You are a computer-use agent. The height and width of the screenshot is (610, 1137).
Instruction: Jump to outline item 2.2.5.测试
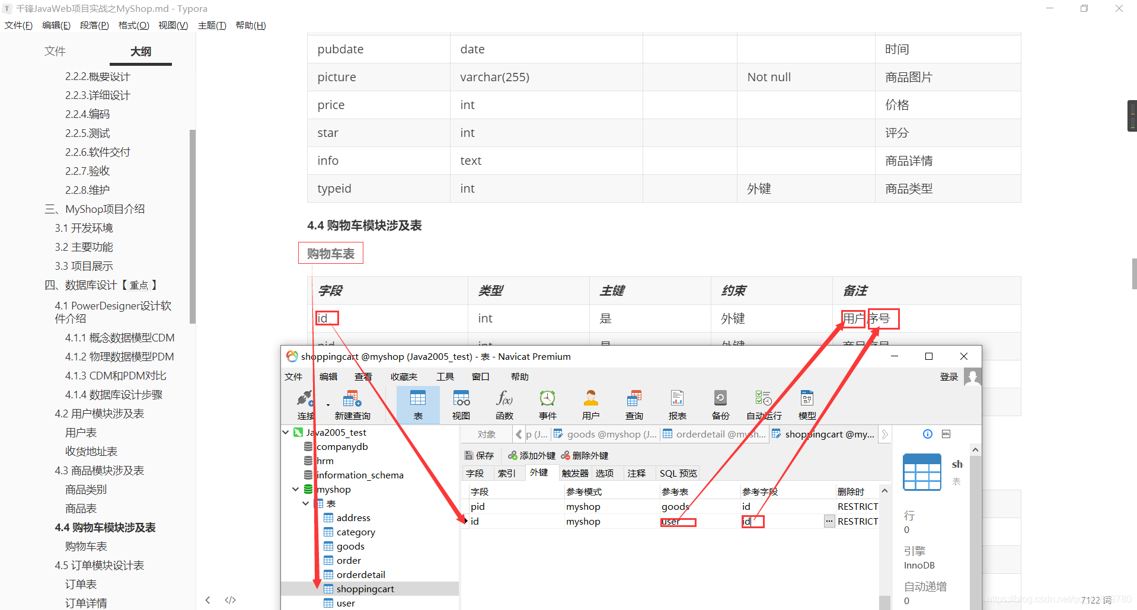coord(88,133)
